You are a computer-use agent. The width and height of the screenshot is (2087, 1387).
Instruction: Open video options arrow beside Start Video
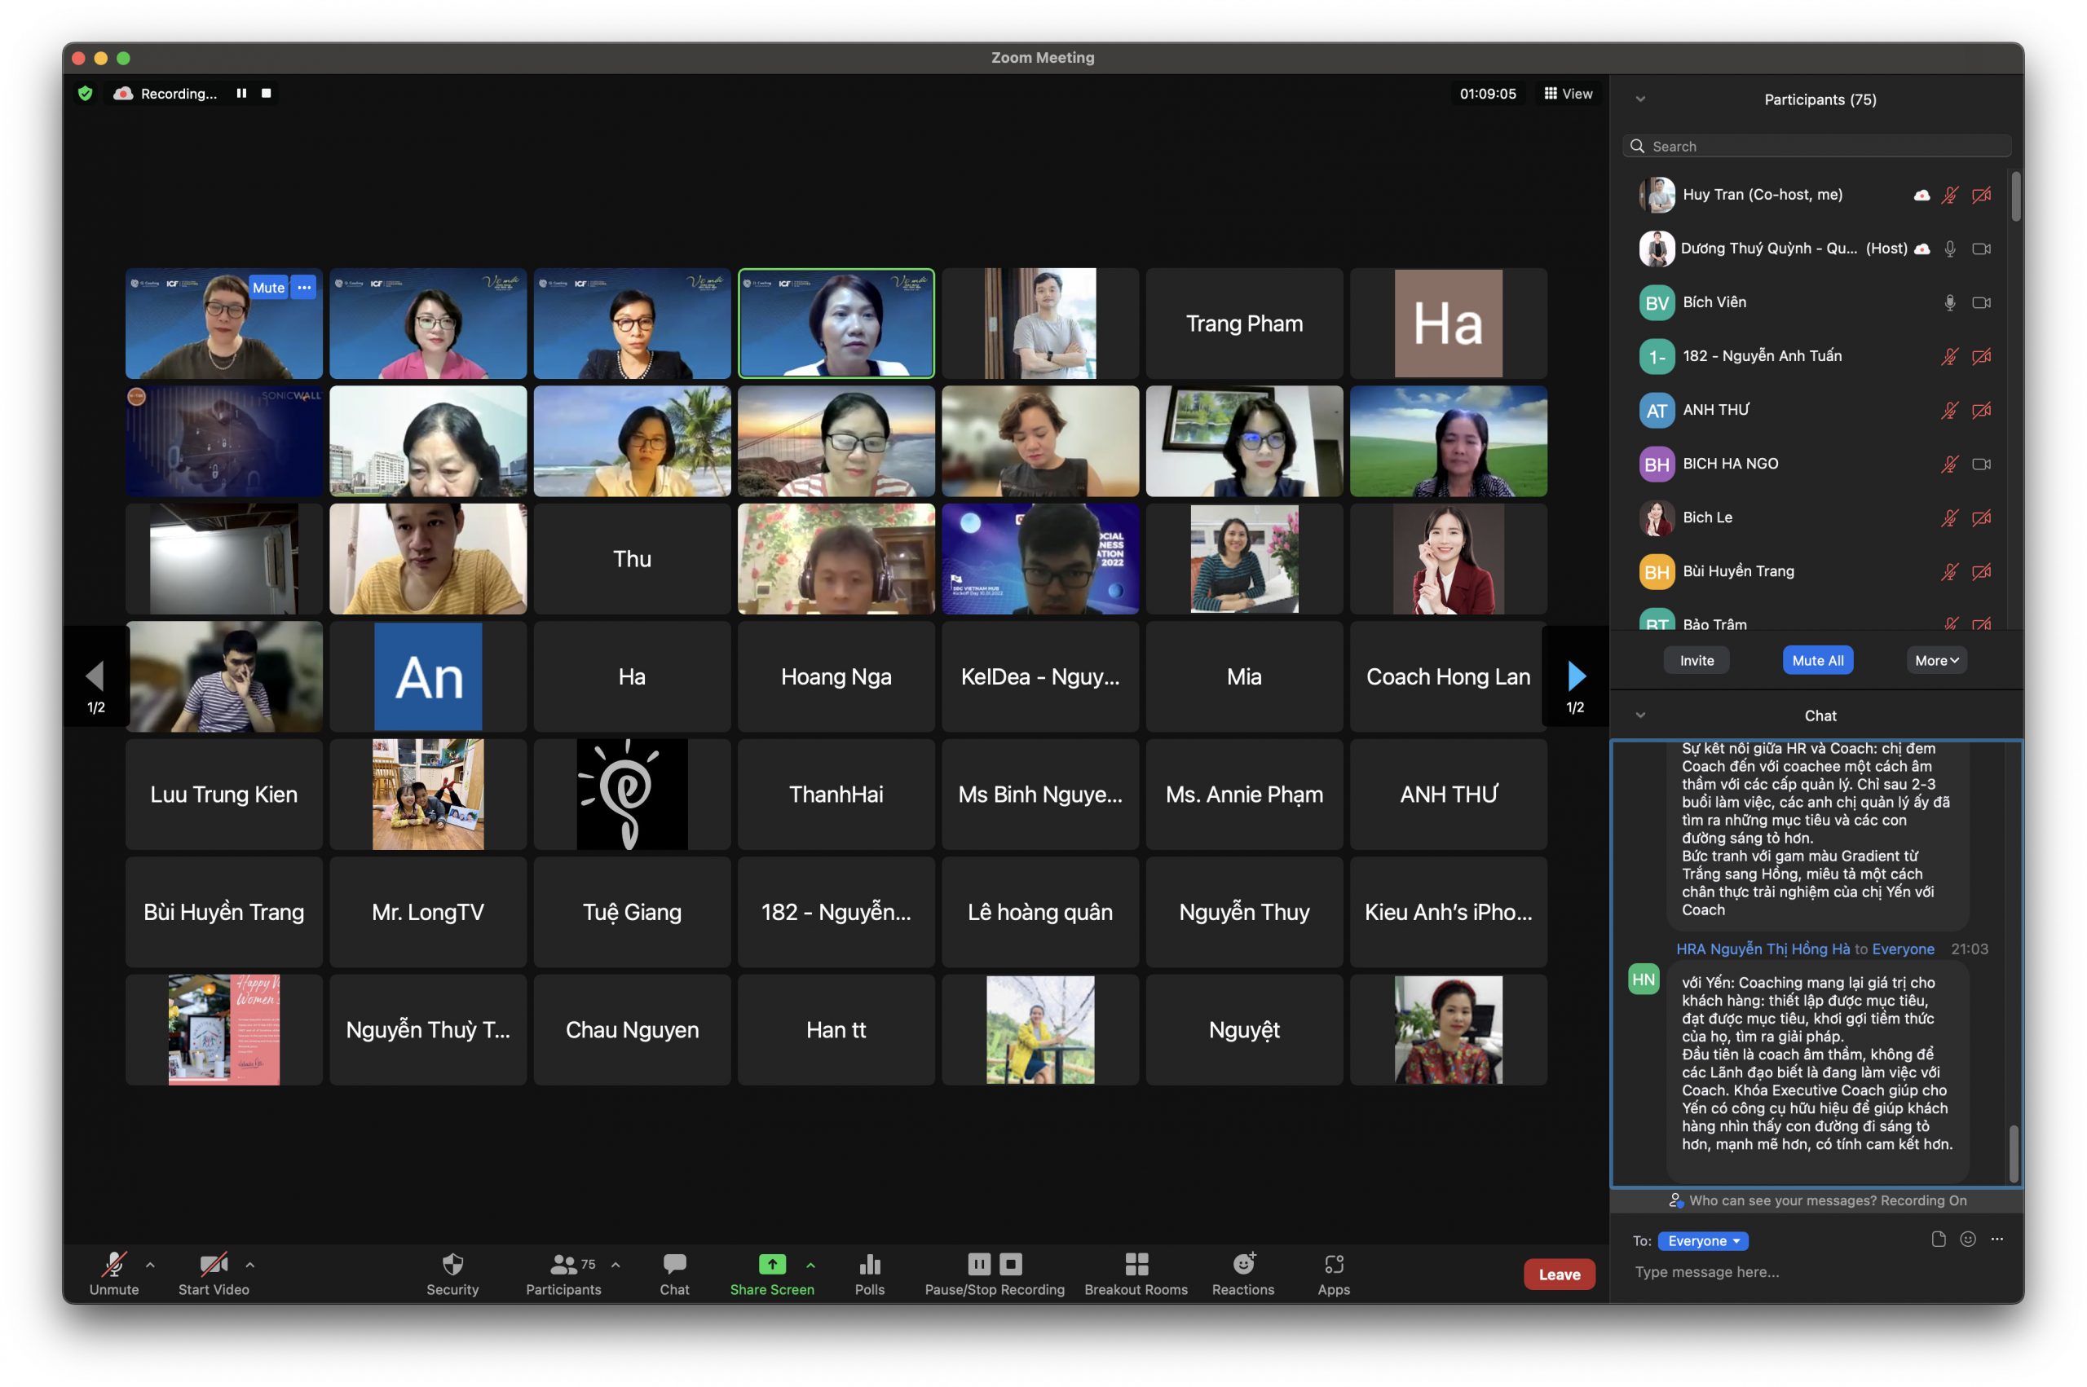249,1265
